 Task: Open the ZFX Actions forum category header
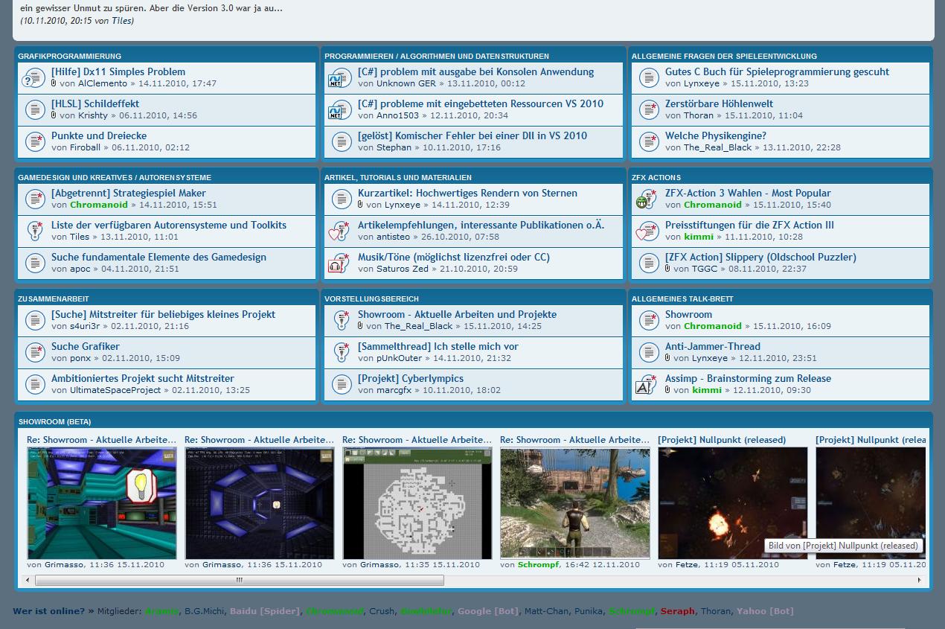[x=656, y=177]
